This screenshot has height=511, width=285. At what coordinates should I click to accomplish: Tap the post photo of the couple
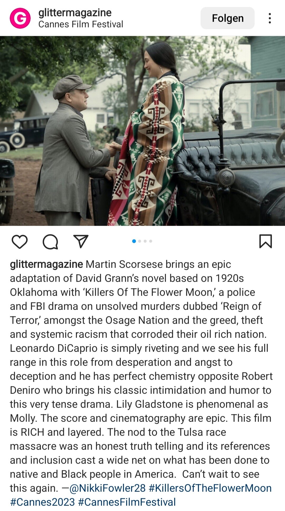pos(142,131)
